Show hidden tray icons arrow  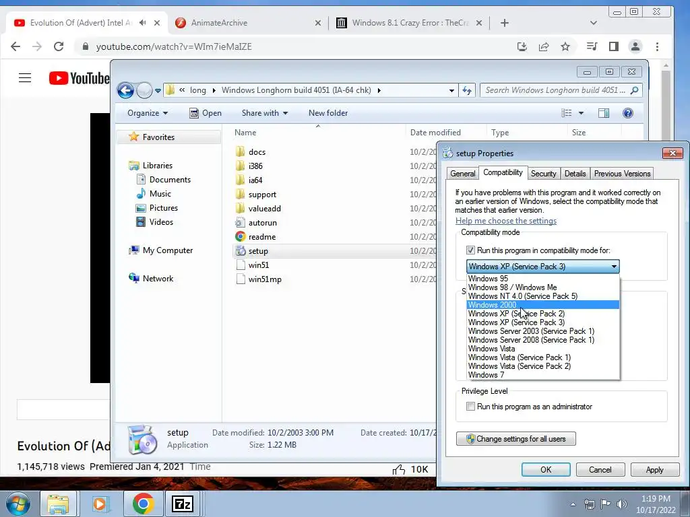point(573,504)
